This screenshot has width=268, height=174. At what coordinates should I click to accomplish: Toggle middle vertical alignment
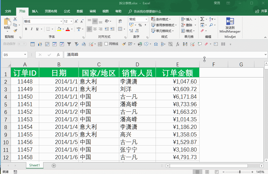(95, 21)
